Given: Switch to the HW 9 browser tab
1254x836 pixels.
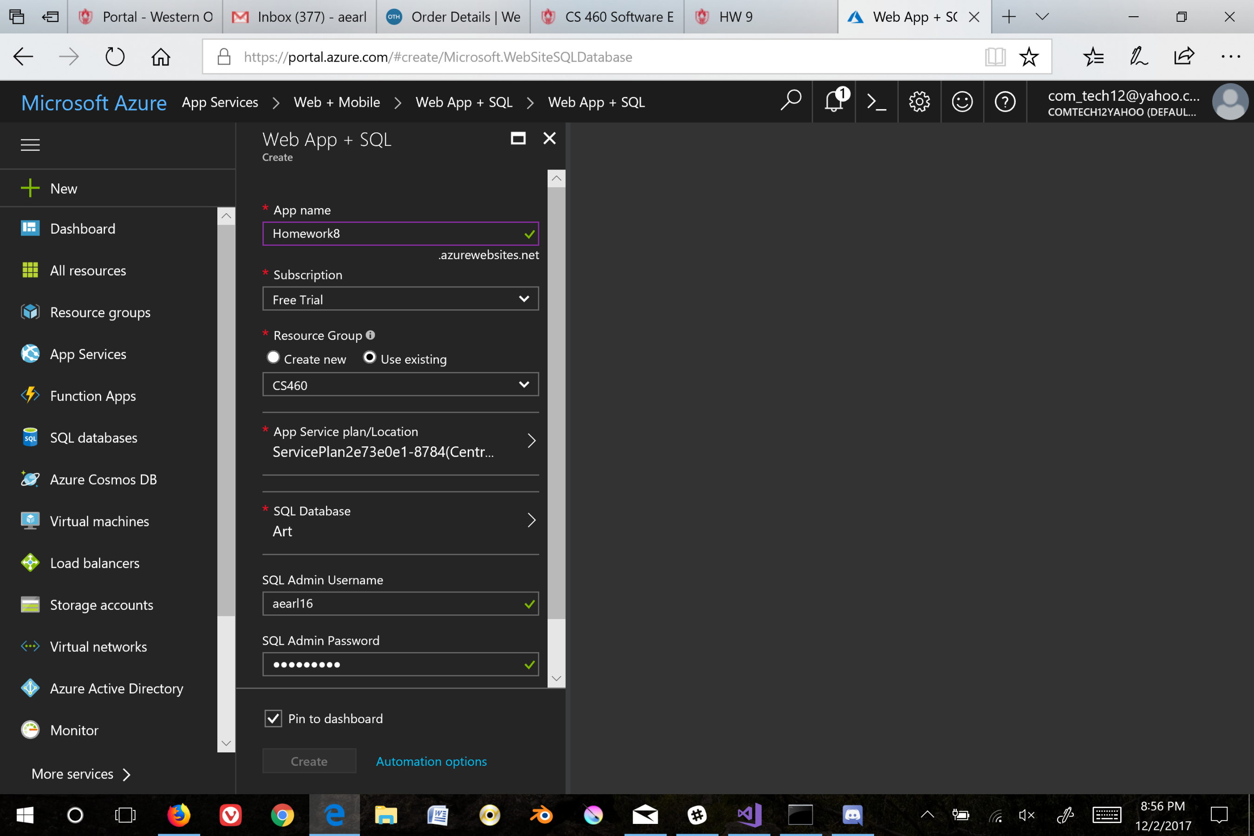Looking at the screenshot, I should coord(735,17).
